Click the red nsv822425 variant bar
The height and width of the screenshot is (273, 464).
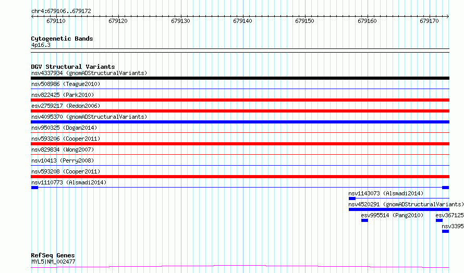(x=240, y=100)
